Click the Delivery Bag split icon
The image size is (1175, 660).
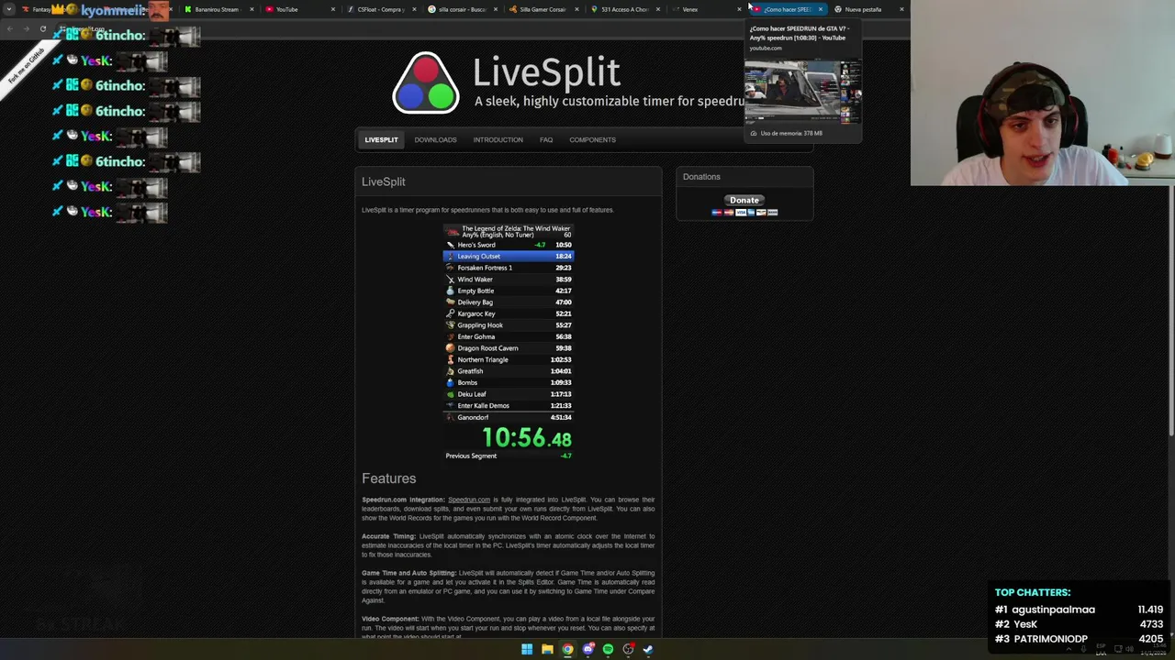450,302
